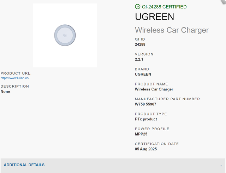This screenshot has height=173, width=226.
Task: Expand the ADDITIONAL DETAILS header
Action: pos(24,165)
